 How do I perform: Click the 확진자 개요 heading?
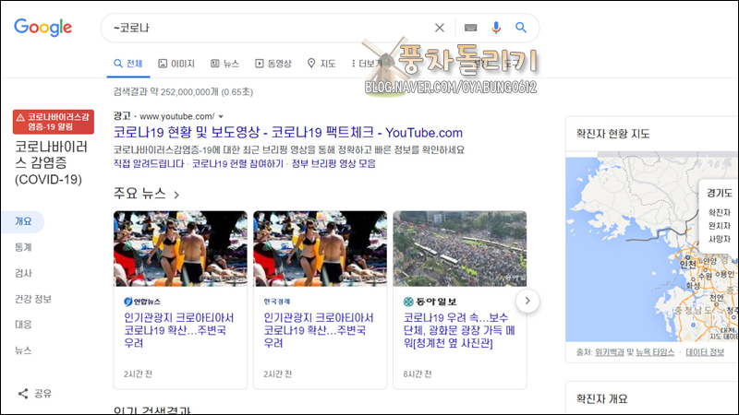coord(602,399)
